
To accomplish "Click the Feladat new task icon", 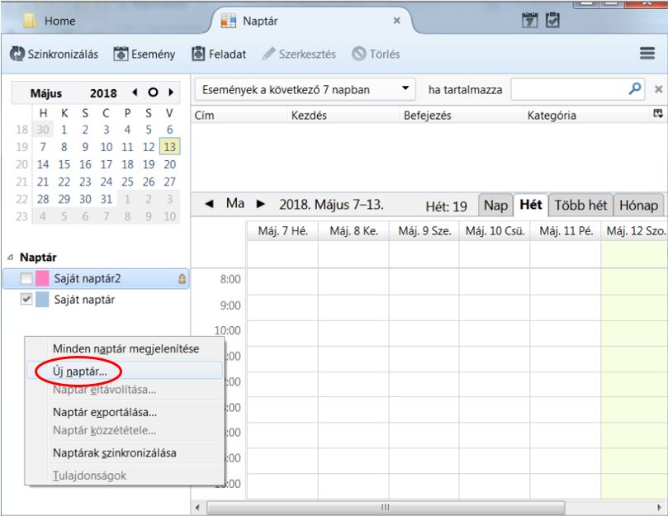I will tap(198, 54).
